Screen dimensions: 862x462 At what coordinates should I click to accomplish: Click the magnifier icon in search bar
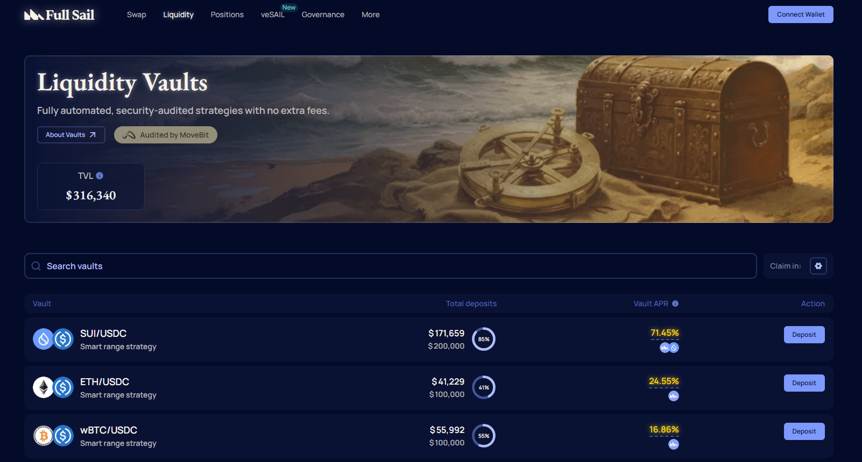(x=36, y=266)
